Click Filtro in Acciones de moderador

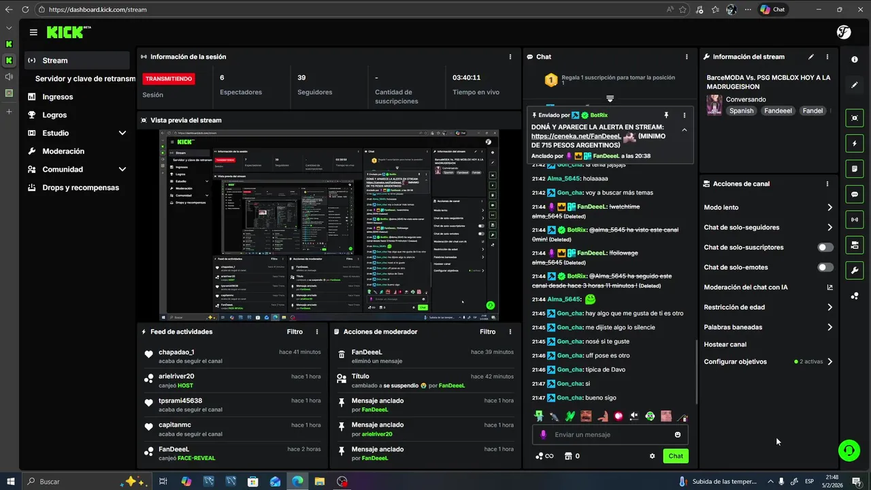coord(488,332)
